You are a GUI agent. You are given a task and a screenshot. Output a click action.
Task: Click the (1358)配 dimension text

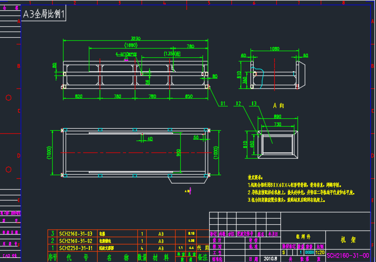coord(172,54)
